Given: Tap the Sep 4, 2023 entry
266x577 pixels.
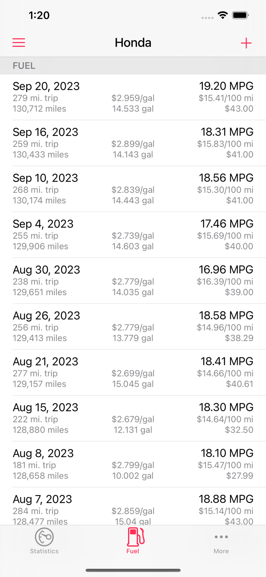Looking at the screenshot, I should click(x=133, y=234).
